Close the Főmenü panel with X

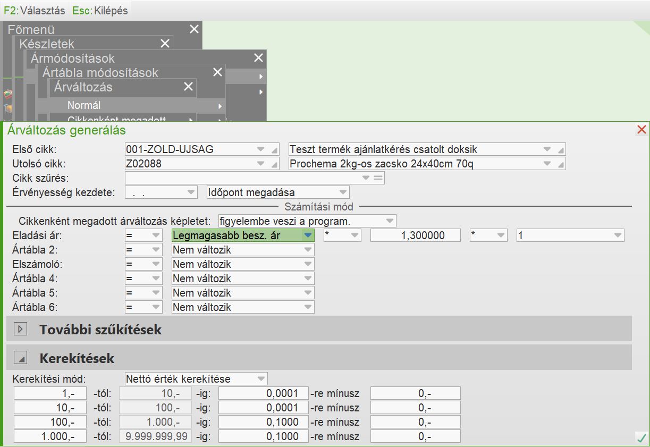tap(194, 29)
